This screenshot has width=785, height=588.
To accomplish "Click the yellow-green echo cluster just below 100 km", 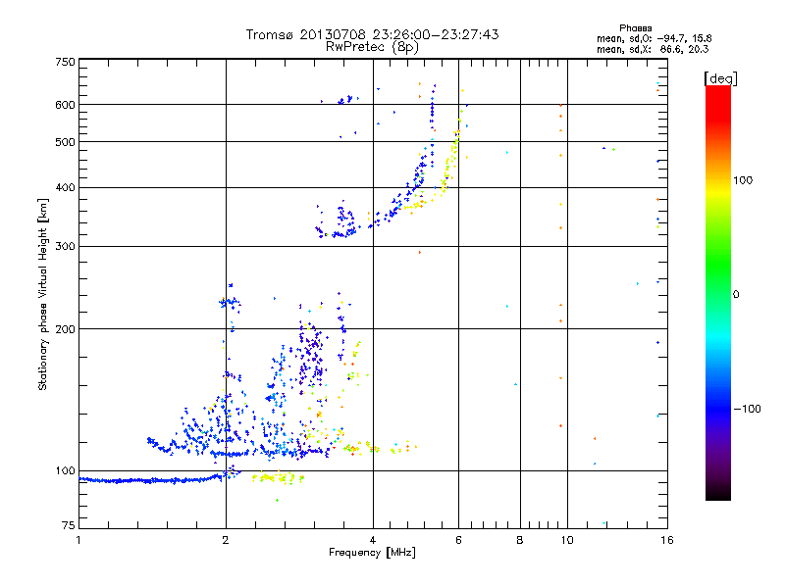I will [x=278, y=478].
